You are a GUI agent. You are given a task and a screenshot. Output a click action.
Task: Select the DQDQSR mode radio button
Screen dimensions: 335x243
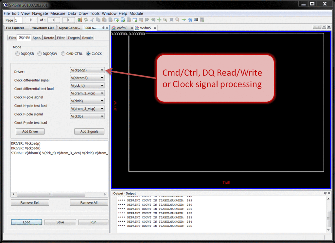pyautogui.click(x=17, y=54)
